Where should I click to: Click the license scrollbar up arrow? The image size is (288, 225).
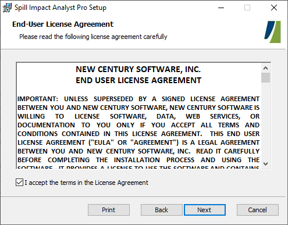[265, 68]
